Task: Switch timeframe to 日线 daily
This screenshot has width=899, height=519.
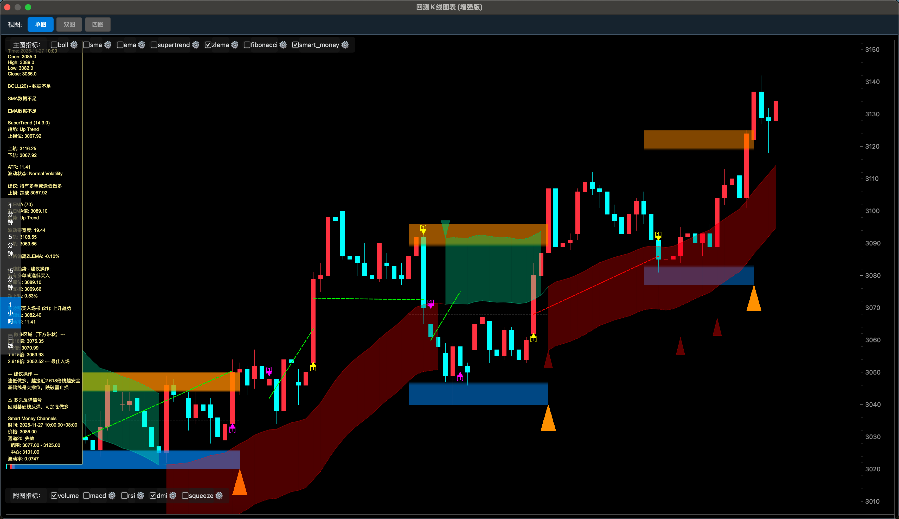Action: coord(10,341)
